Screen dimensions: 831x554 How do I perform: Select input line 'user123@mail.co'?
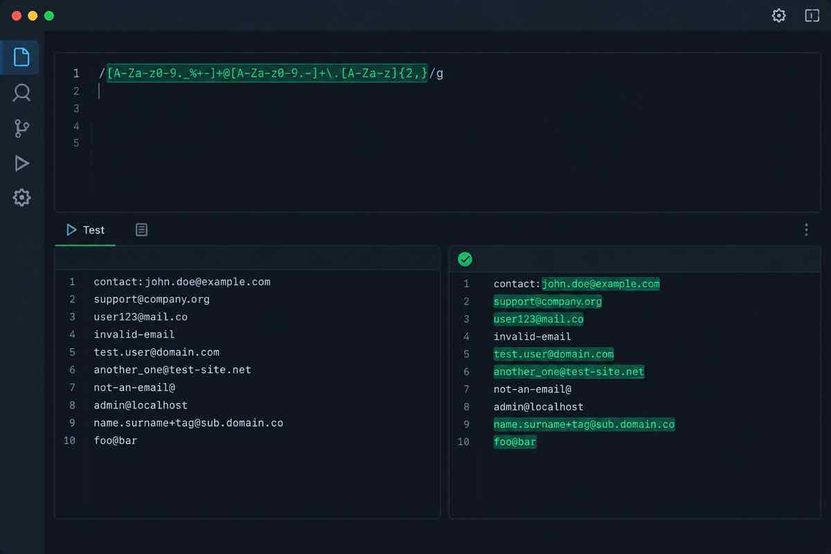pos(141,316)
